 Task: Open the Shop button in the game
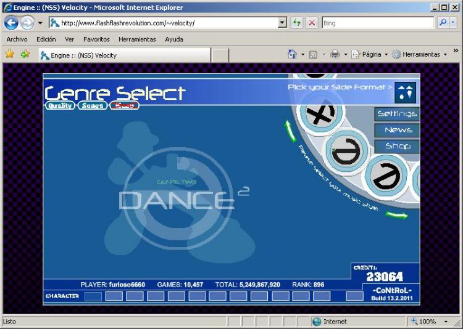[x=397, y=146]
